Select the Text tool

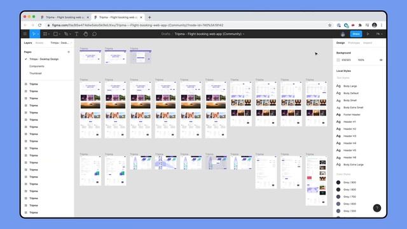pos(76,34)
